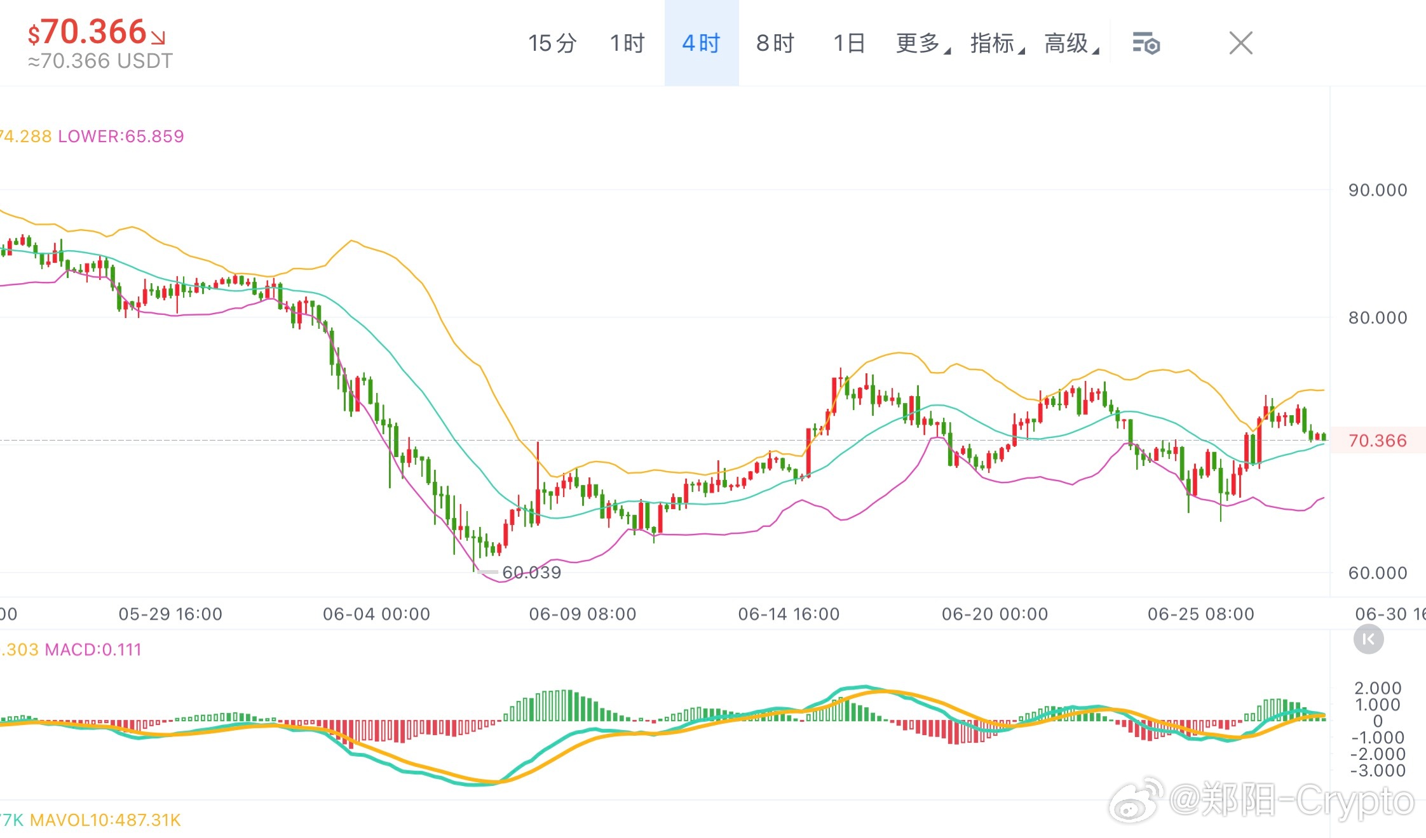This screenshot has width=1426, height=838.
Task: Select the 4时 timeframe tab
Action: click(702, 43)
